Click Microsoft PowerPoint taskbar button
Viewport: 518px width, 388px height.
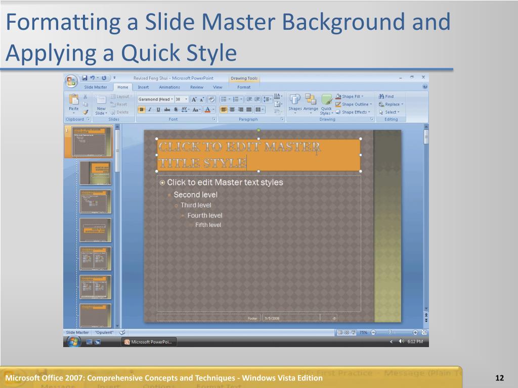[149, 342]
